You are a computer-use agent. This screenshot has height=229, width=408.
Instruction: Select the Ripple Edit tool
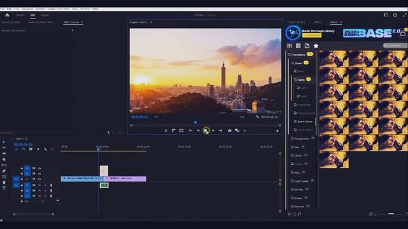pyautogui.click(x=4, y=153)
